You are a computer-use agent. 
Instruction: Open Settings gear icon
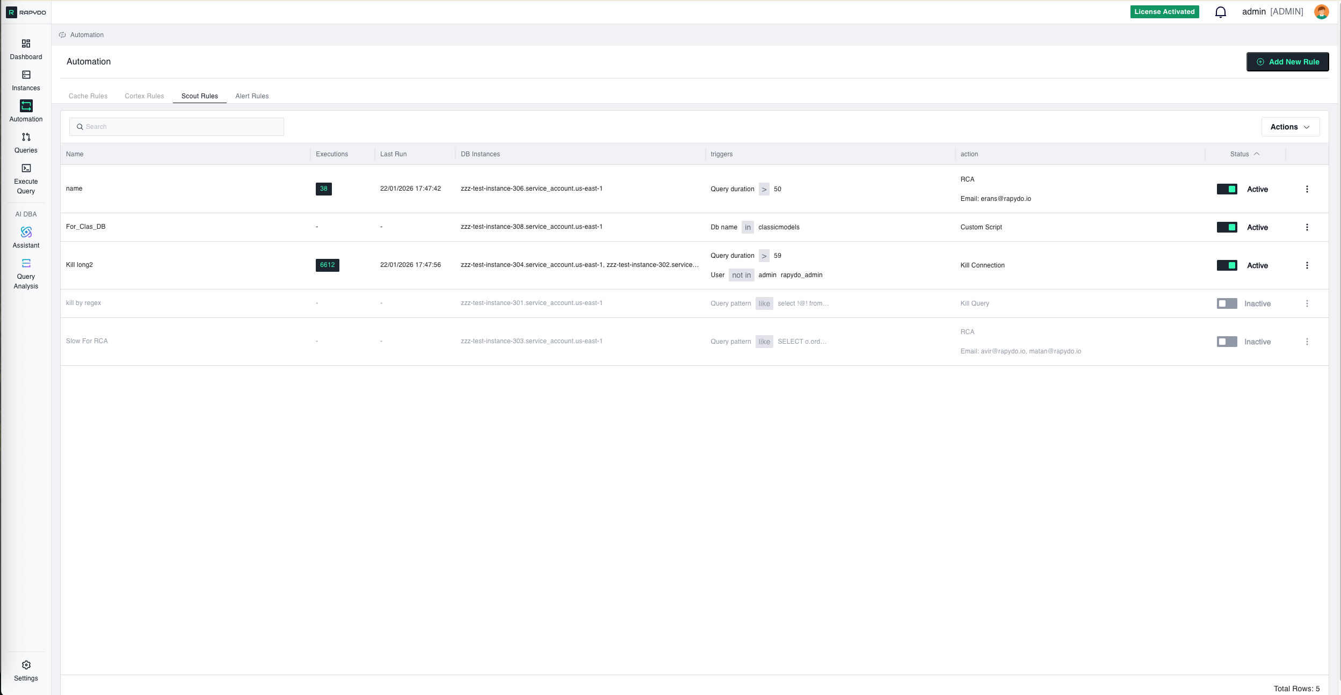pos(26,665)
